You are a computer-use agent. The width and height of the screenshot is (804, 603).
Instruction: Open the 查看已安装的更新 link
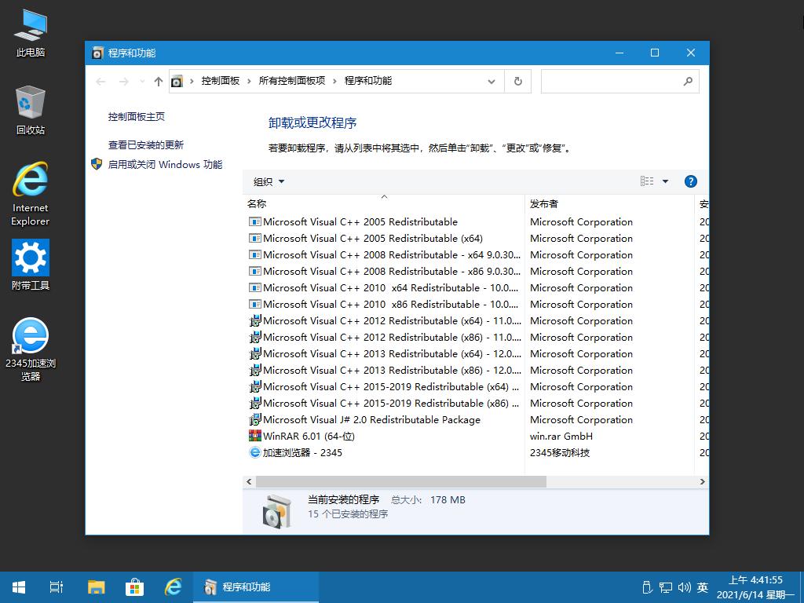coord(145,145)
